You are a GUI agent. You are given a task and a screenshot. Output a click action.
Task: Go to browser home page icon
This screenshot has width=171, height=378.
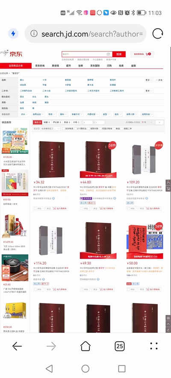click(85, 346)
